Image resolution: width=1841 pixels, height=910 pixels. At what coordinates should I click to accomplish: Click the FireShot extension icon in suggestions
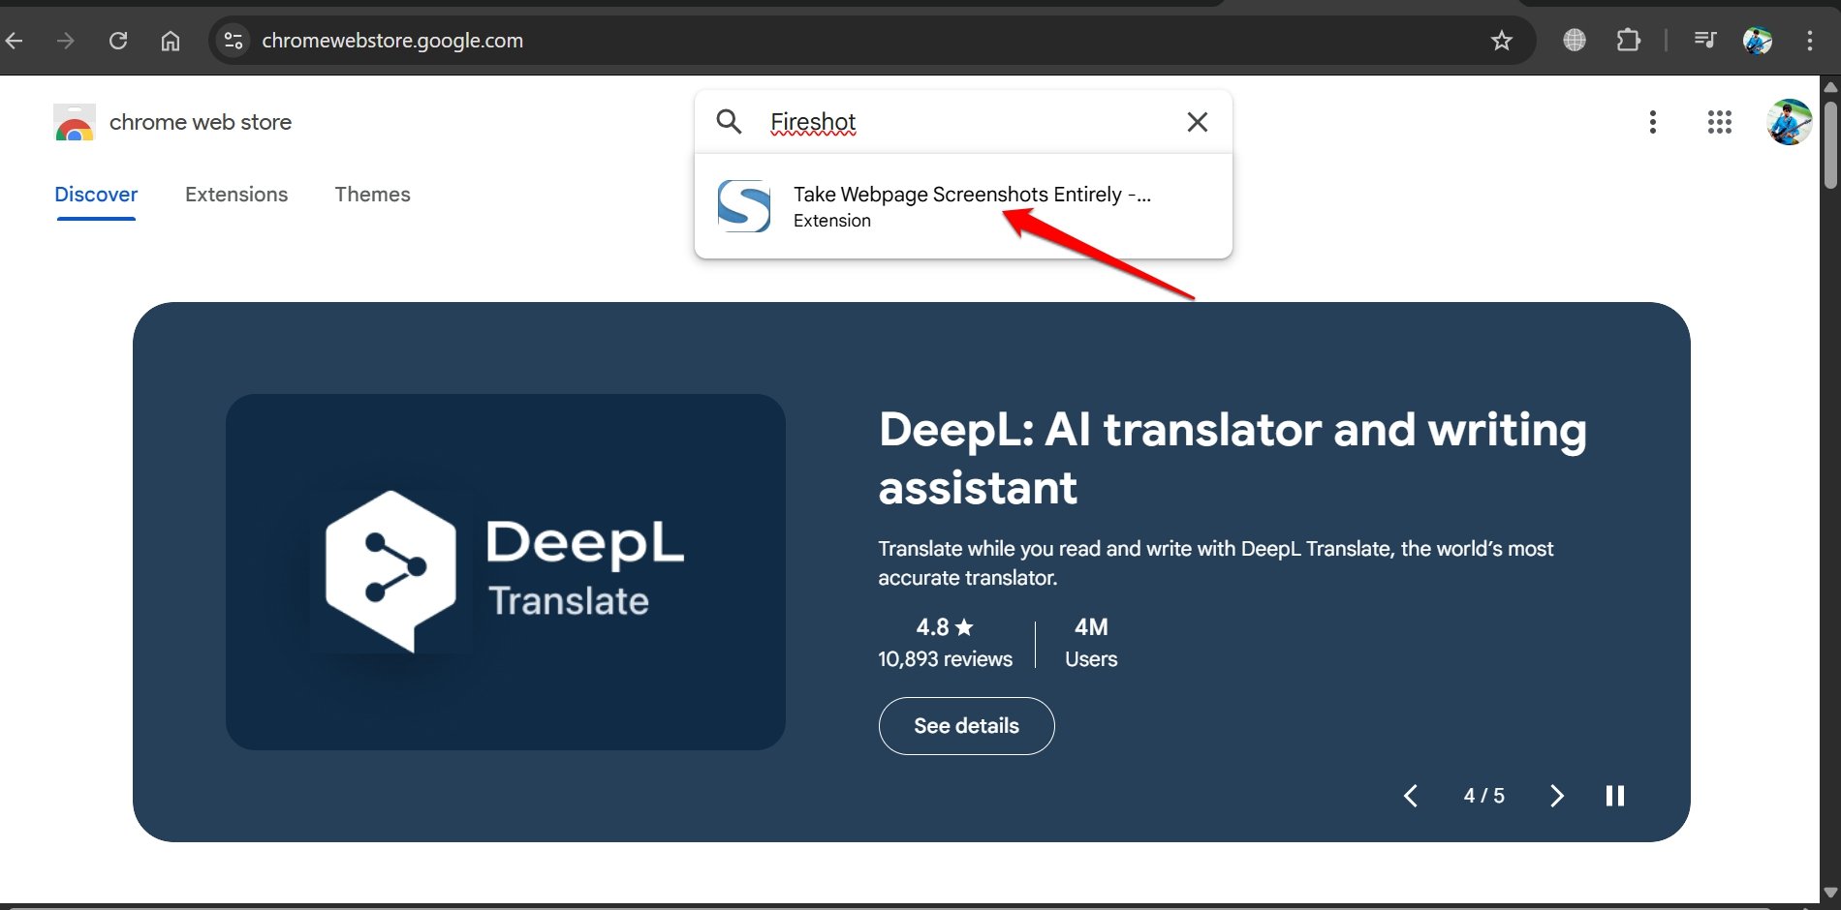tap(744, 205)
